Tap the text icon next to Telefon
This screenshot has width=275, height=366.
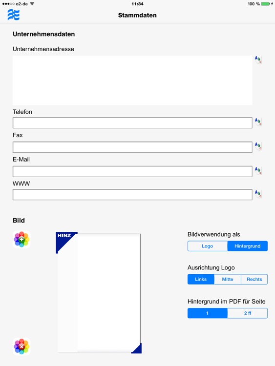tap(258, 122)
